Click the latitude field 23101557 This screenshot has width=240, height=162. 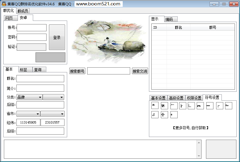pyautogui.click(x=53, y=122)
